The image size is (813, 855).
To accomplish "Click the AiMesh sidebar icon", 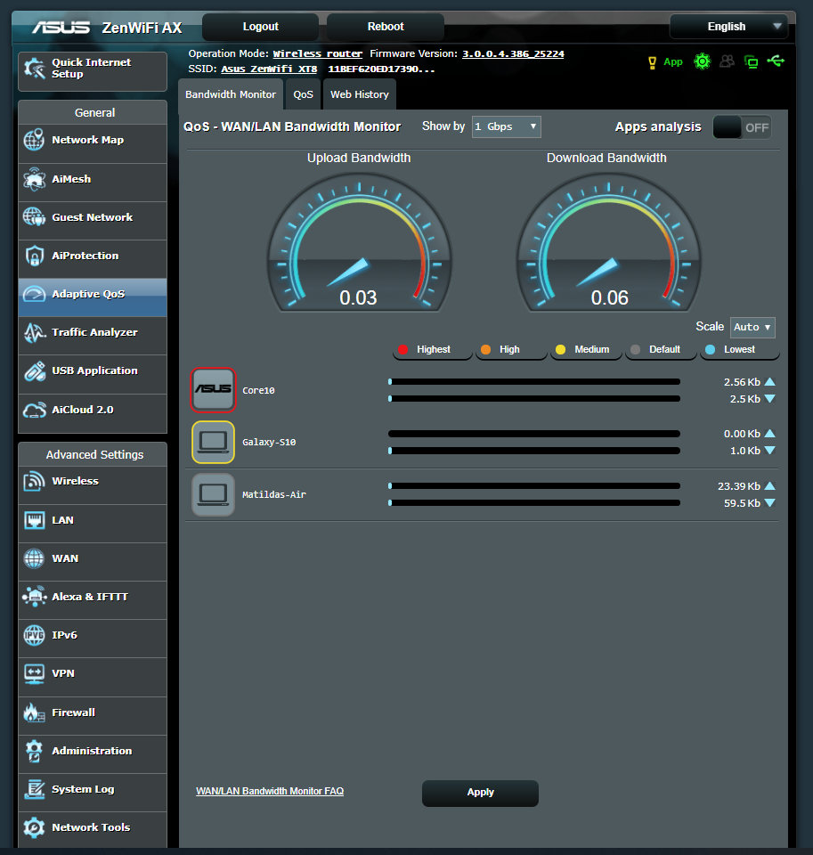I will 34,179.
